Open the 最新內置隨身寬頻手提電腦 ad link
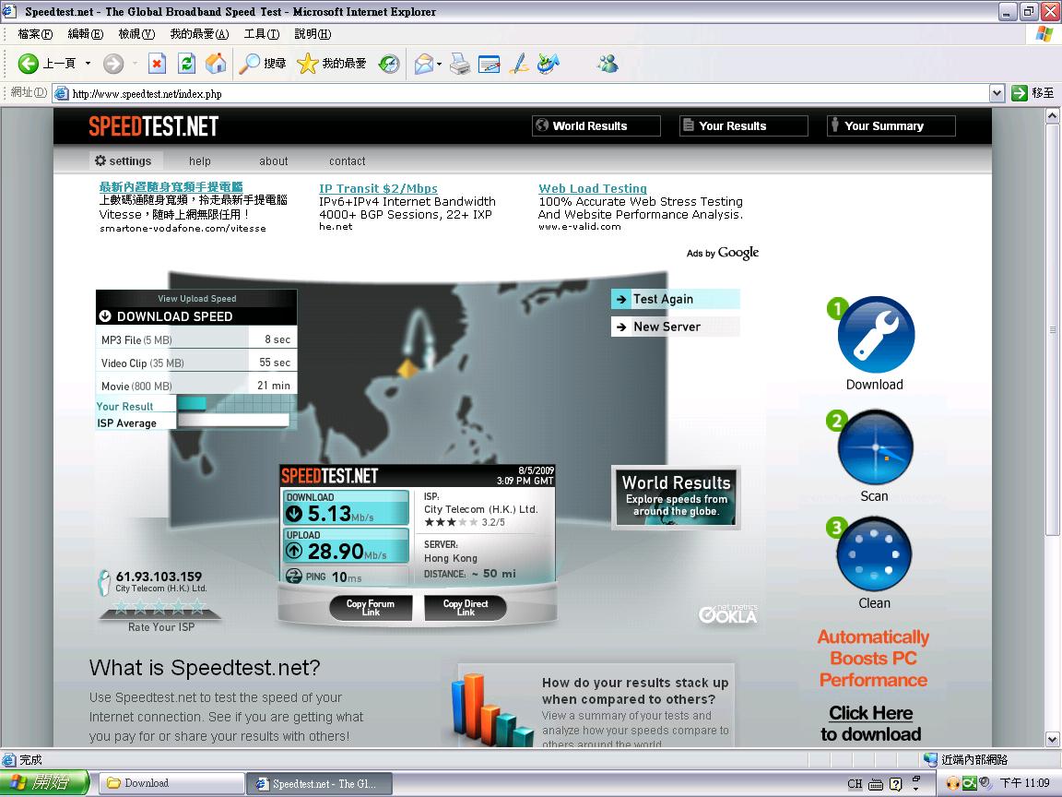This screenshot has width=1062, height=797. (171, 186)
